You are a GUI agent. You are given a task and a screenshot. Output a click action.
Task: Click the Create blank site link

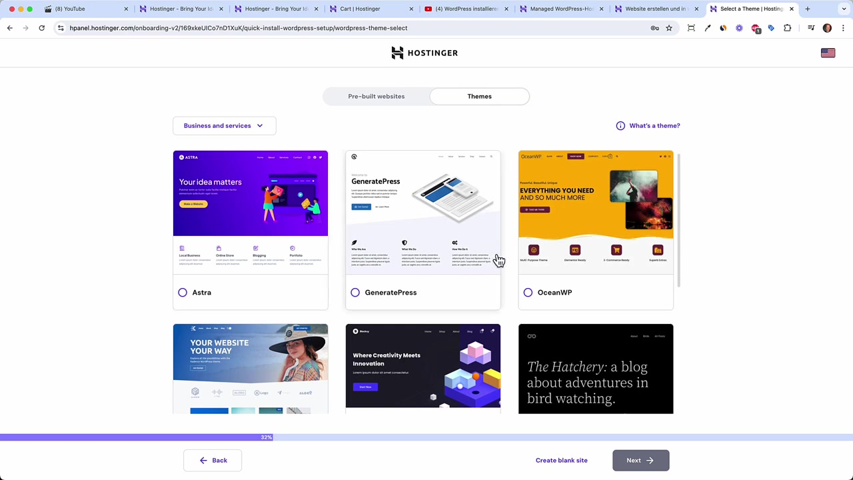[562, 460]
